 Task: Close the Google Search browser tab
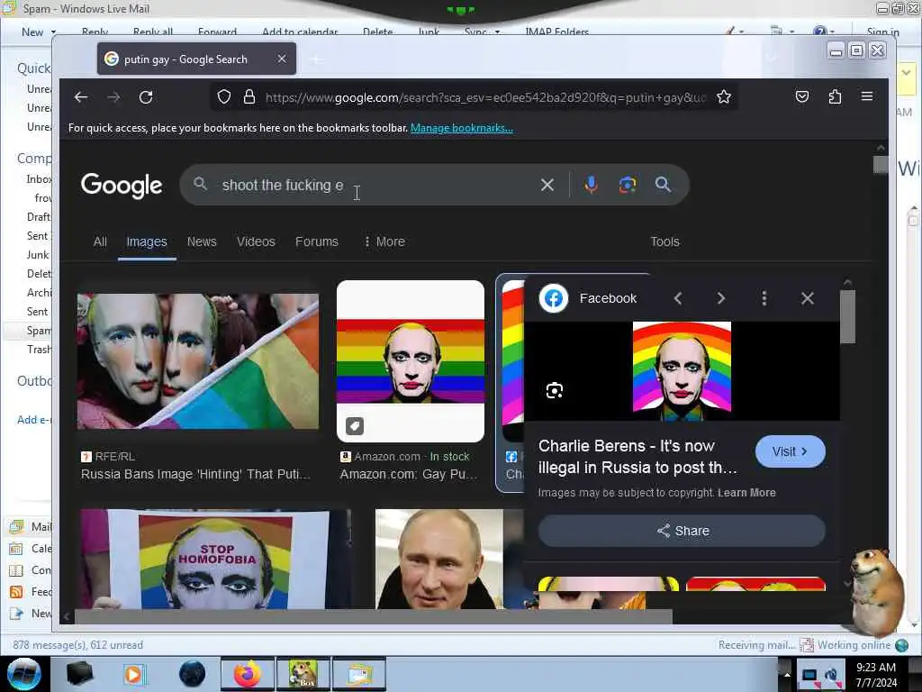pyautogui.click(x=282, y=59)
